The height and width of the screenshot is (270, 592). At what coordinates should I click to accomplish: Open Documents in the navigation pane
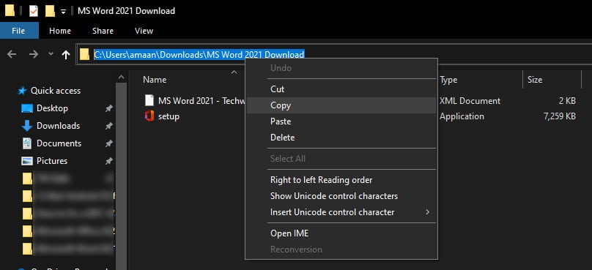(59, 143)
